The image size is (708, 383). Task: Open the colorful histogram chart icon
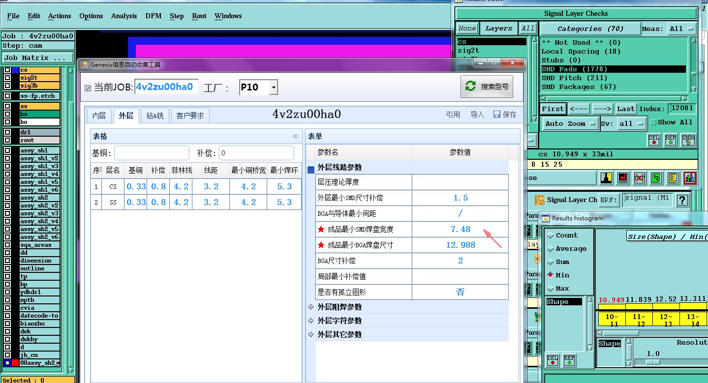coord(690,177)
